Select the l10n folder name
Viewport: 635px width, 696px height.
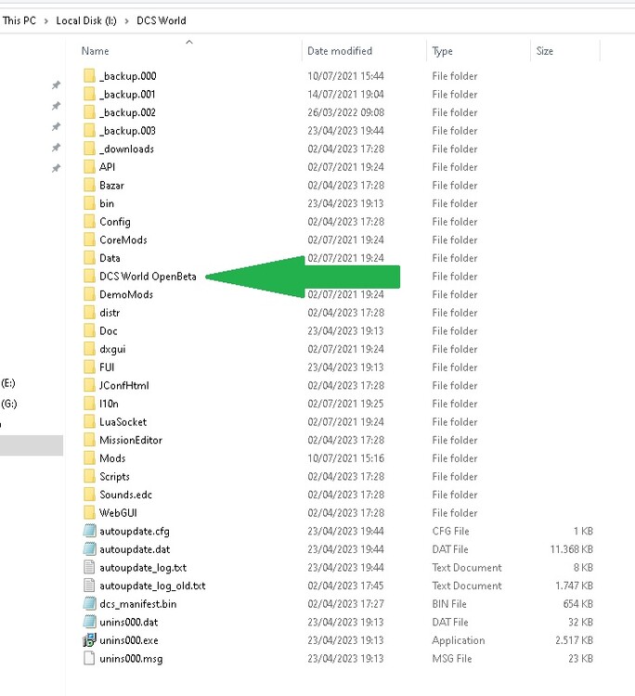coord(109,404)
